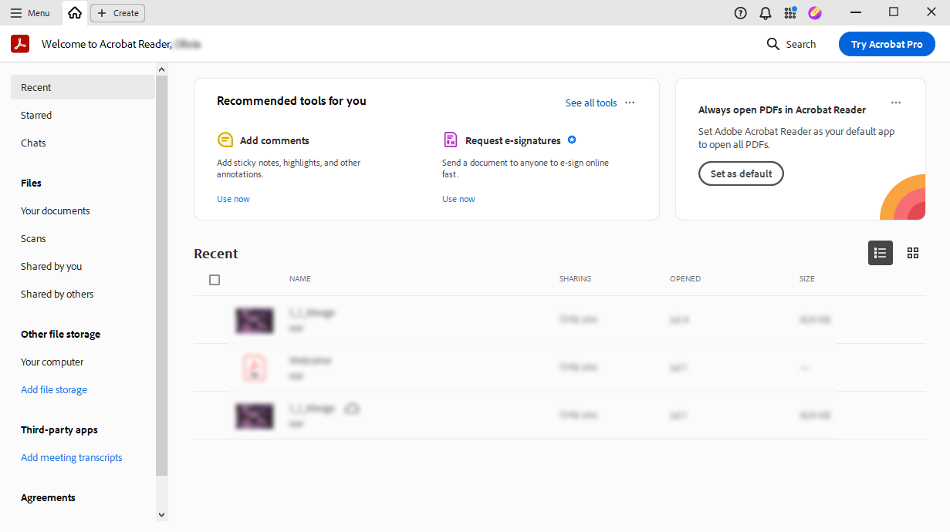Click the Adobe Acrobat logo icon

20,44
